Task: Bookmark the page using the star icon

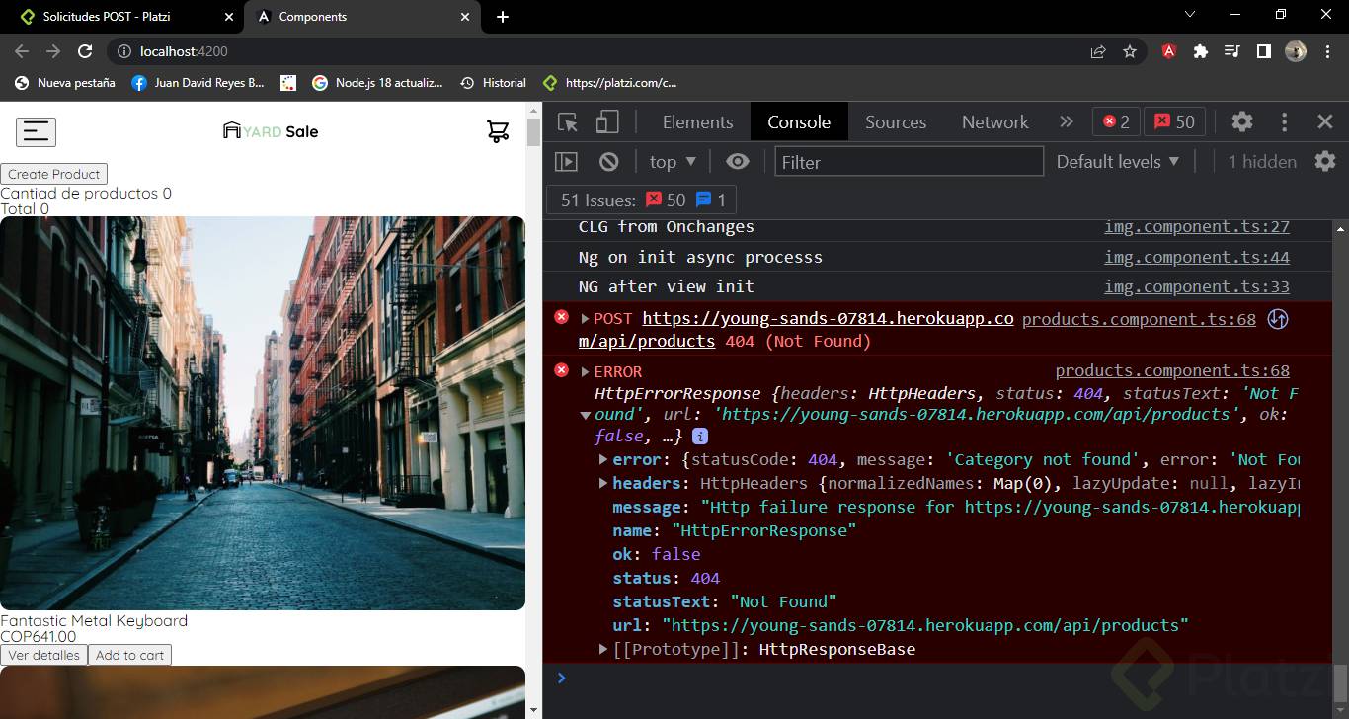Action: coord(1129,51)
